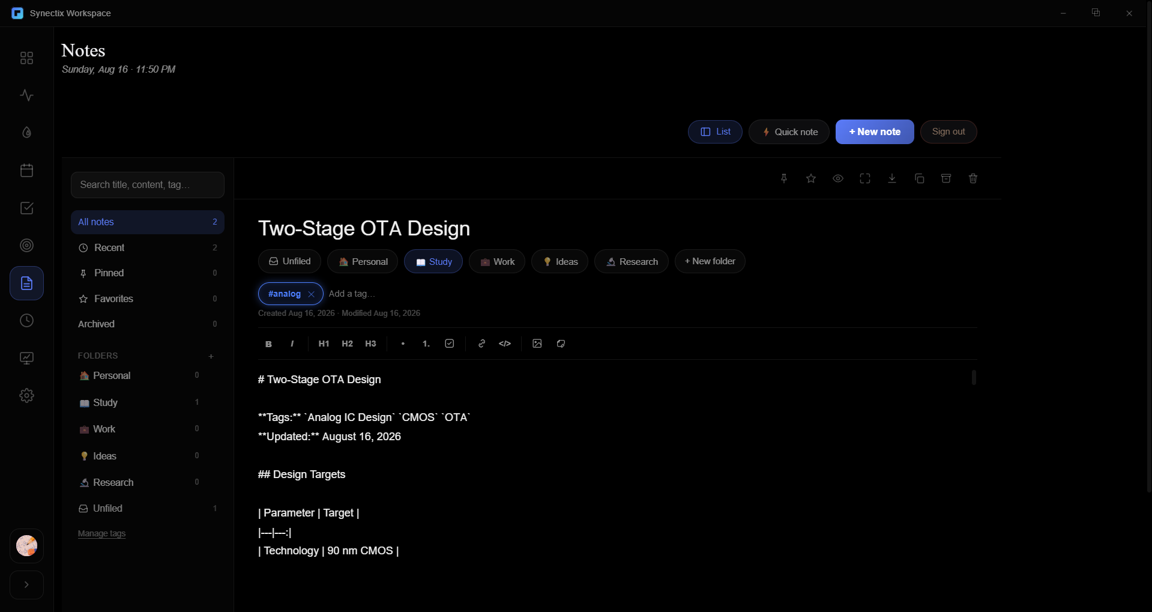Open the tasks checkbox icon in sidebar
Viewport: 1152px width, 612px height.
coord(26,208)
